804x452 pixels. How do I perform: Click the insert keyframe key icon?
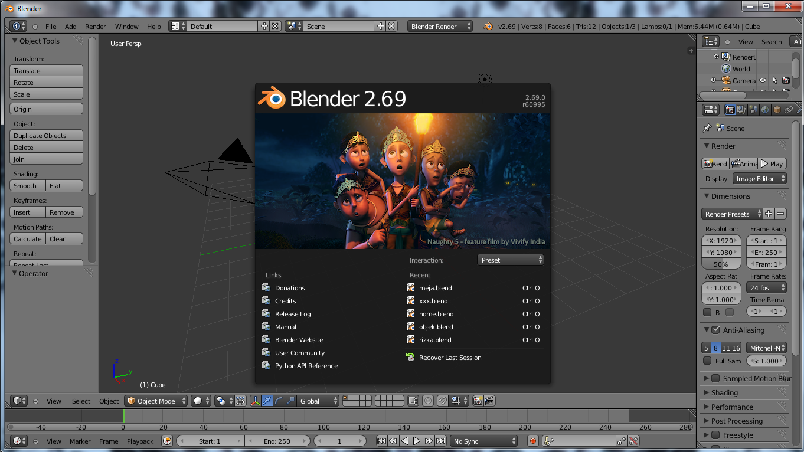(x=621, y=441)
